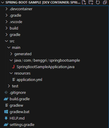Select the resources folder name
Screen dimensions: 109x128
[22, 73]
